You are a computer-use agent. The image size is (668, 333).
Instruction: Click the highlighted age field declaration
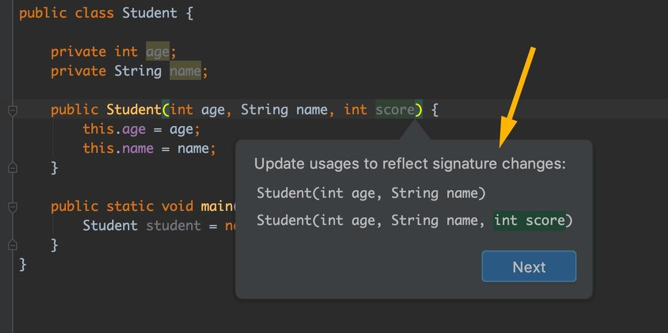tap(157, 52)
